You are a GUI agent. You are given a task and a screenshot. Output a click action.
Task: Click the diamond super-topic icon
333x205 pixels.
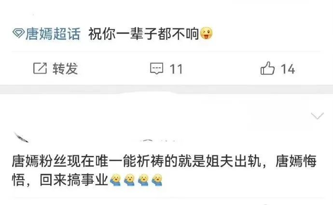pos(18,33)
